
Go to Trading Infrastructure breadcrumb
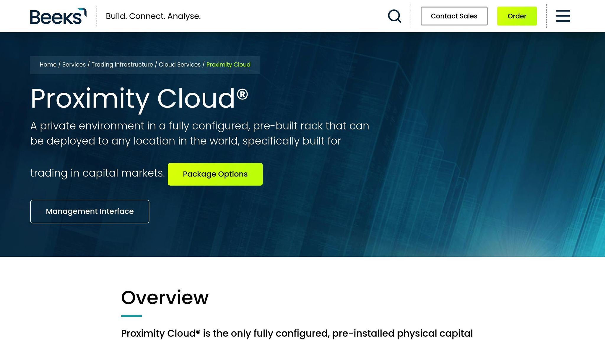pos(122,64)
